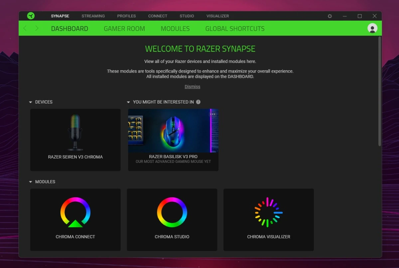Open the Chroma Visualizer module
This screenshot has width=399, height=268.
click(268, 219)
